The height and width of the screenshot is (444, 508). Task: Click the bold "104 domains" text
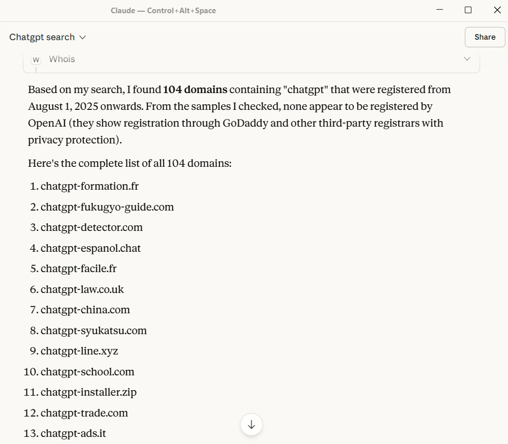pyautogui.click(x=195, y=90)
